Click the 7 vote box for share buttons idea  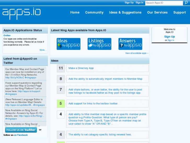(x=61, y=90)
